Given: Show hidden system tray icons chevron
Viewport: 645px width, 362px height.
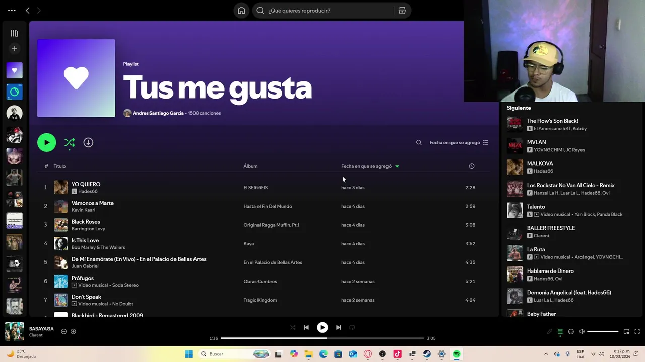Looking at the screenshot, I should (546, 354).
